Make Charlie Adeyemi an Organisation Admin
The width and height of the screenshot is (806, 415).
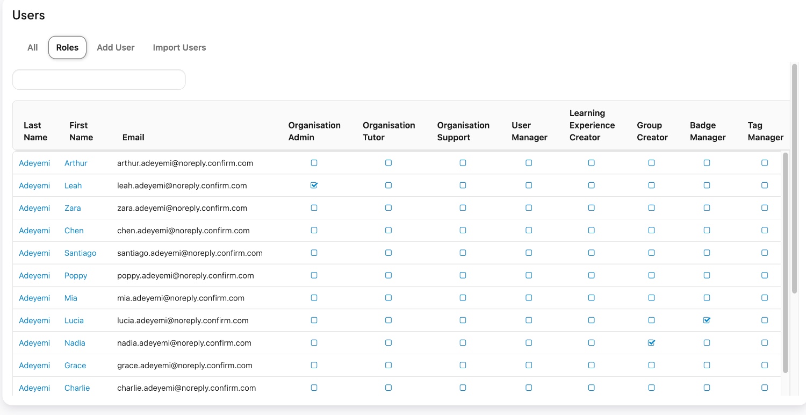[314, 388]
